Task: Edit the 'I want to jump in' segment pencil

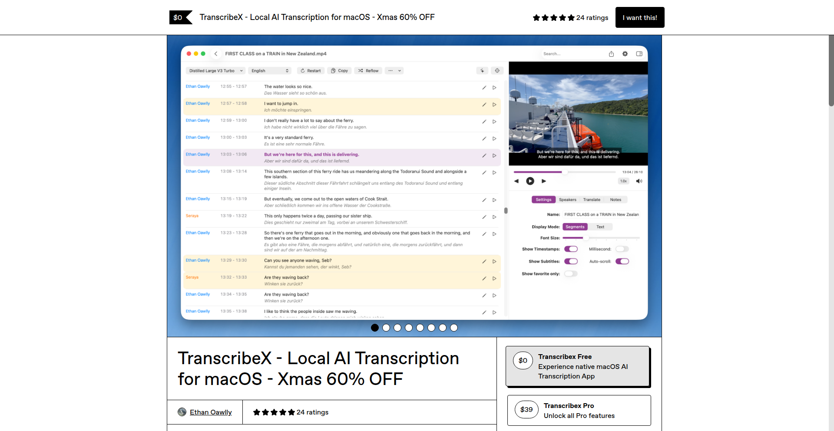Action: coord(484,105)
